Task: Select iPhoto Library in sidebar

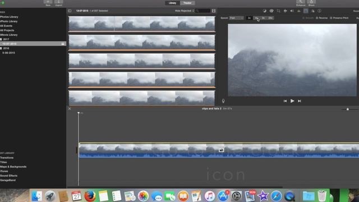Action: pyautogui.click(x=9, y=21)
